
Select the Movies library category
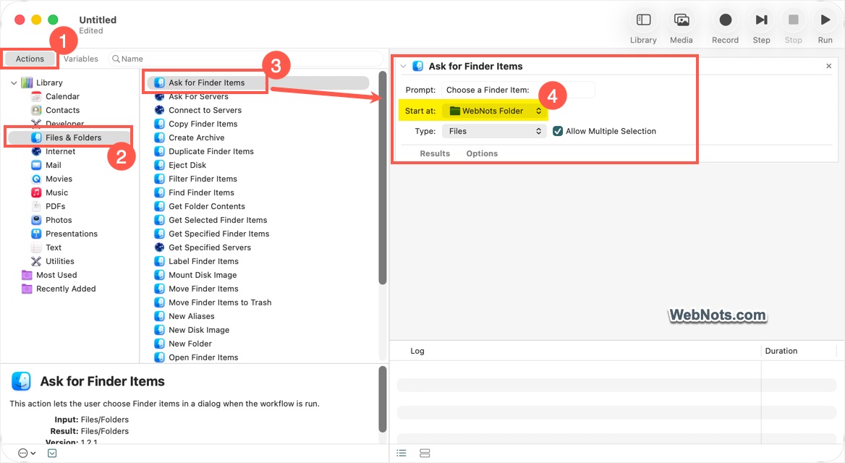click(x=58, y=179)
